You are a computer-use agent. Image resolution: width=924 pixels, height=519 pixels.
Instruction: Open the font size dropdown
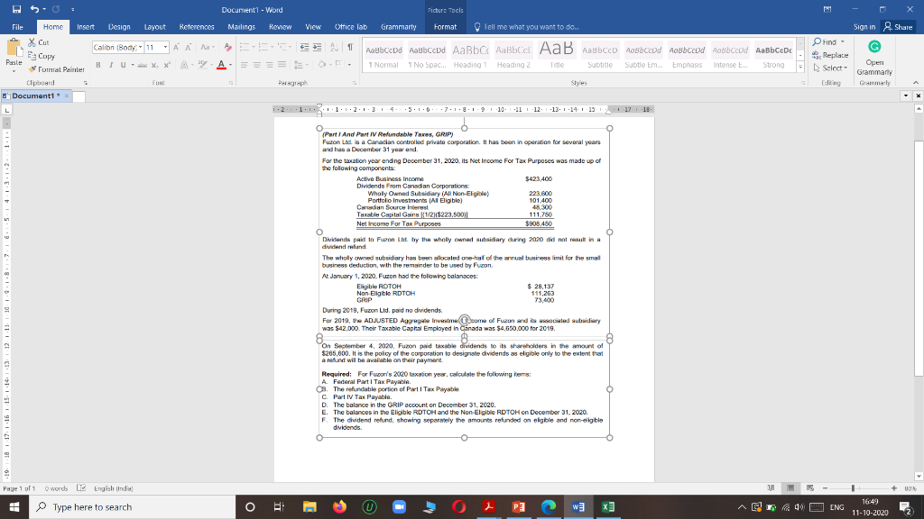click(x=165, y=47)
